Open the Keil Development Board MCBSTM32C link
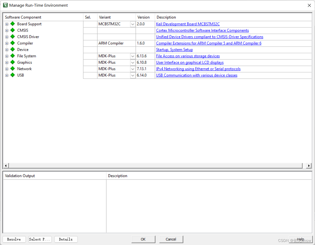The height and width of the screenshot is (245, 315). (x=188, y=24)
